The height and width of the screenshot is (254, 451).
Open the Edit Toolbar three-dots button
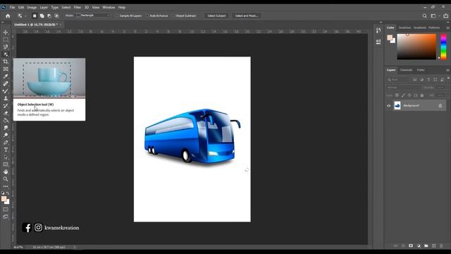click(6, 186)
